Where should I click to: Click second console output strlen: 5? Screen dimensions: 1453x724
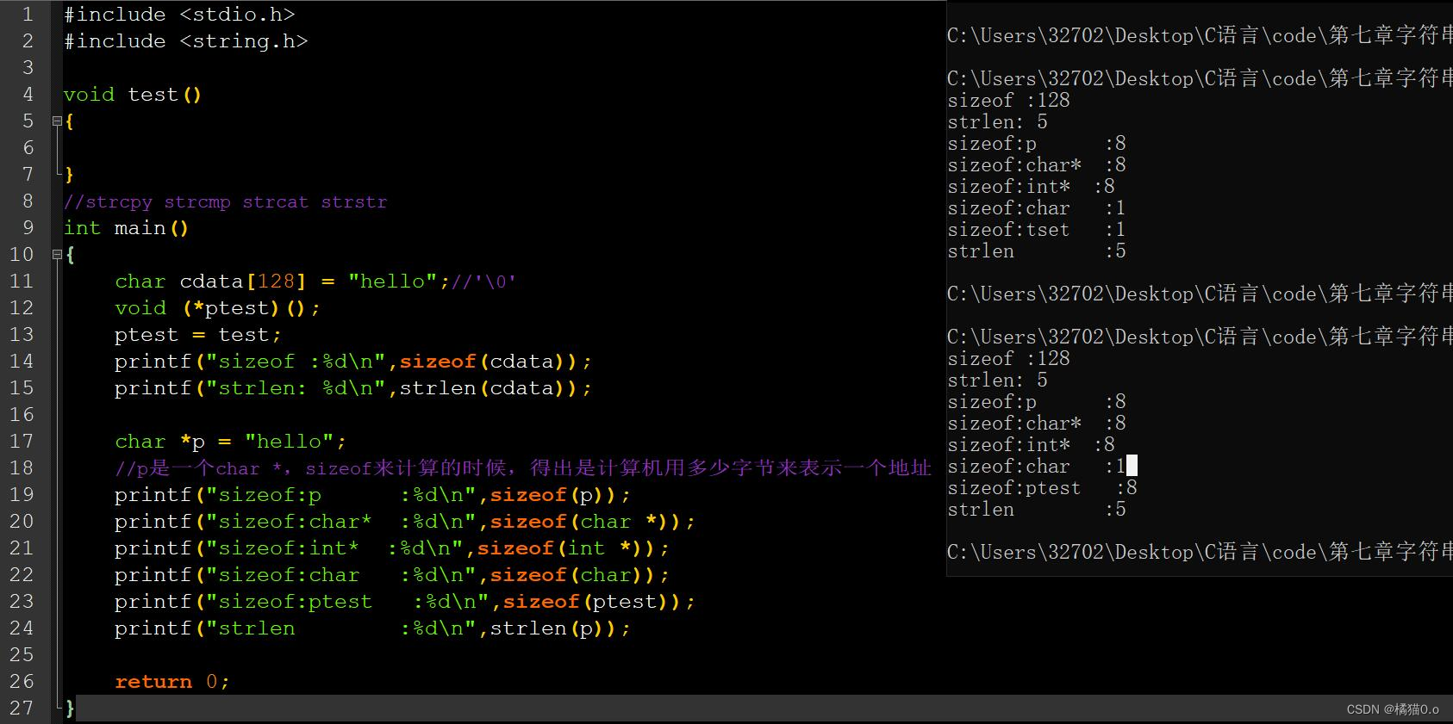coord(997,381)
